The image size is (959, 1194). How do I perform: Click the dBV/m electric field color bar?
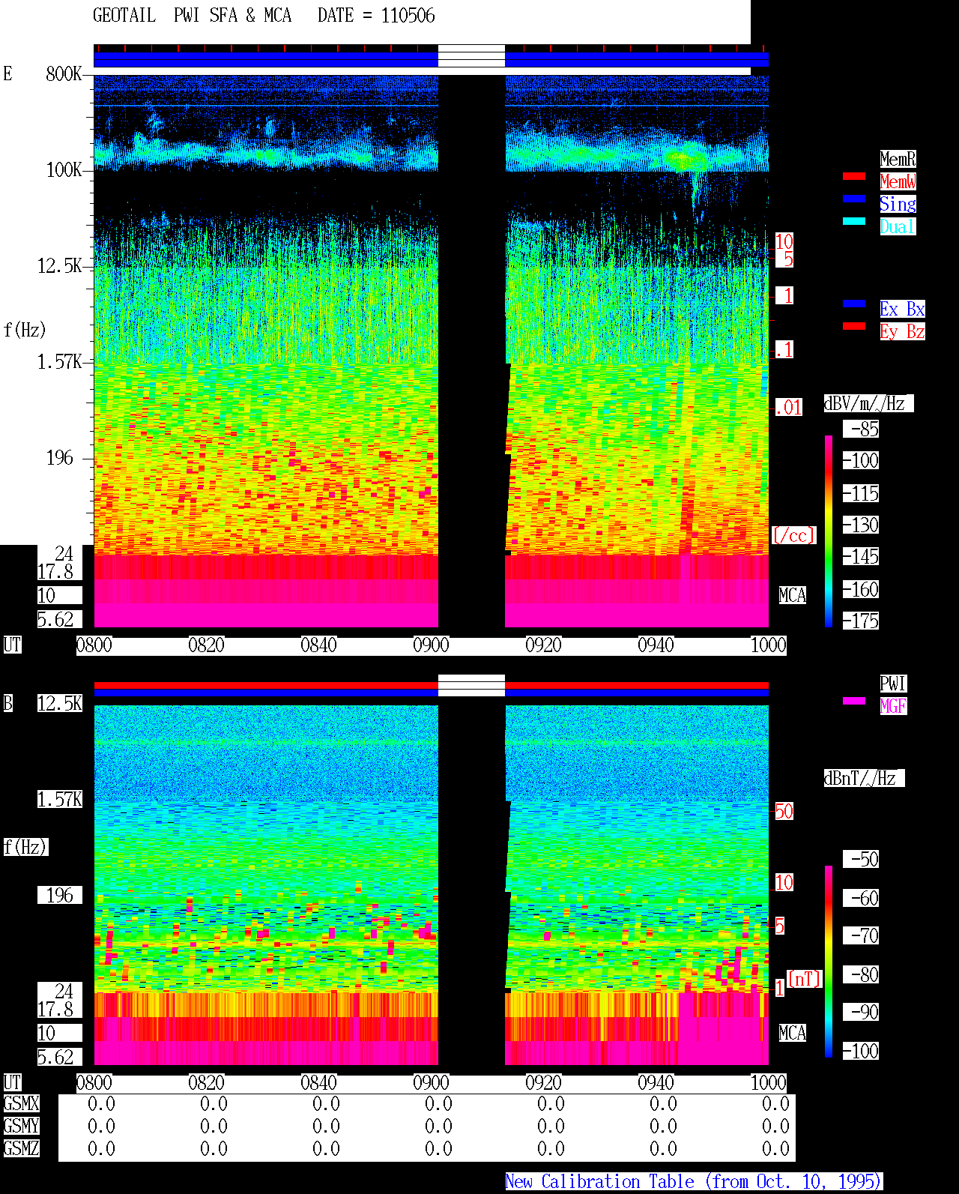[x=829, y=531]
